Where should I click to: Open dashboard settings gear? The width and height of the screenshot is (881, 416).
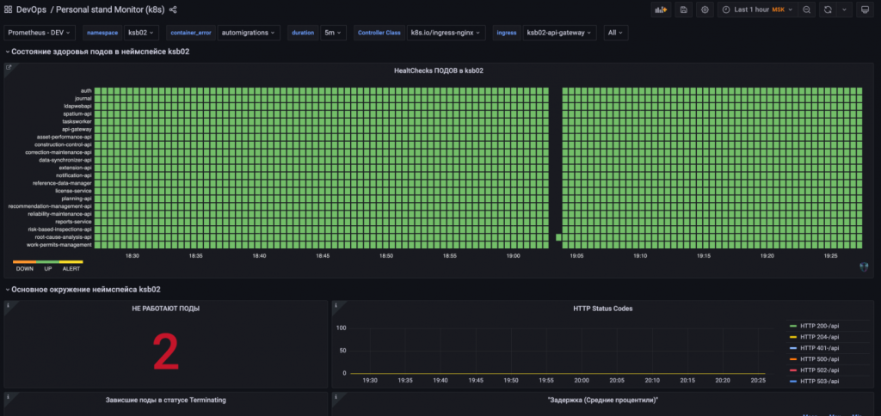[705, 9]
